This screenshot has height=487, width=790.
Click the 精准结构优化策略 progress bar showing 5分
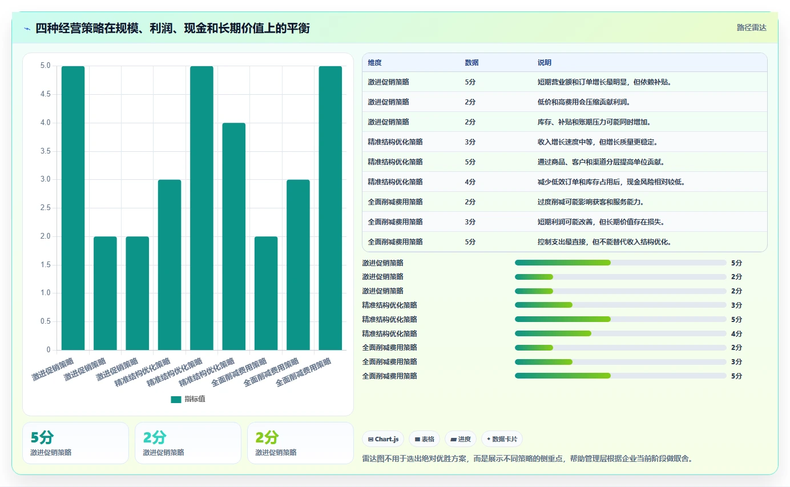pos(620,319)
